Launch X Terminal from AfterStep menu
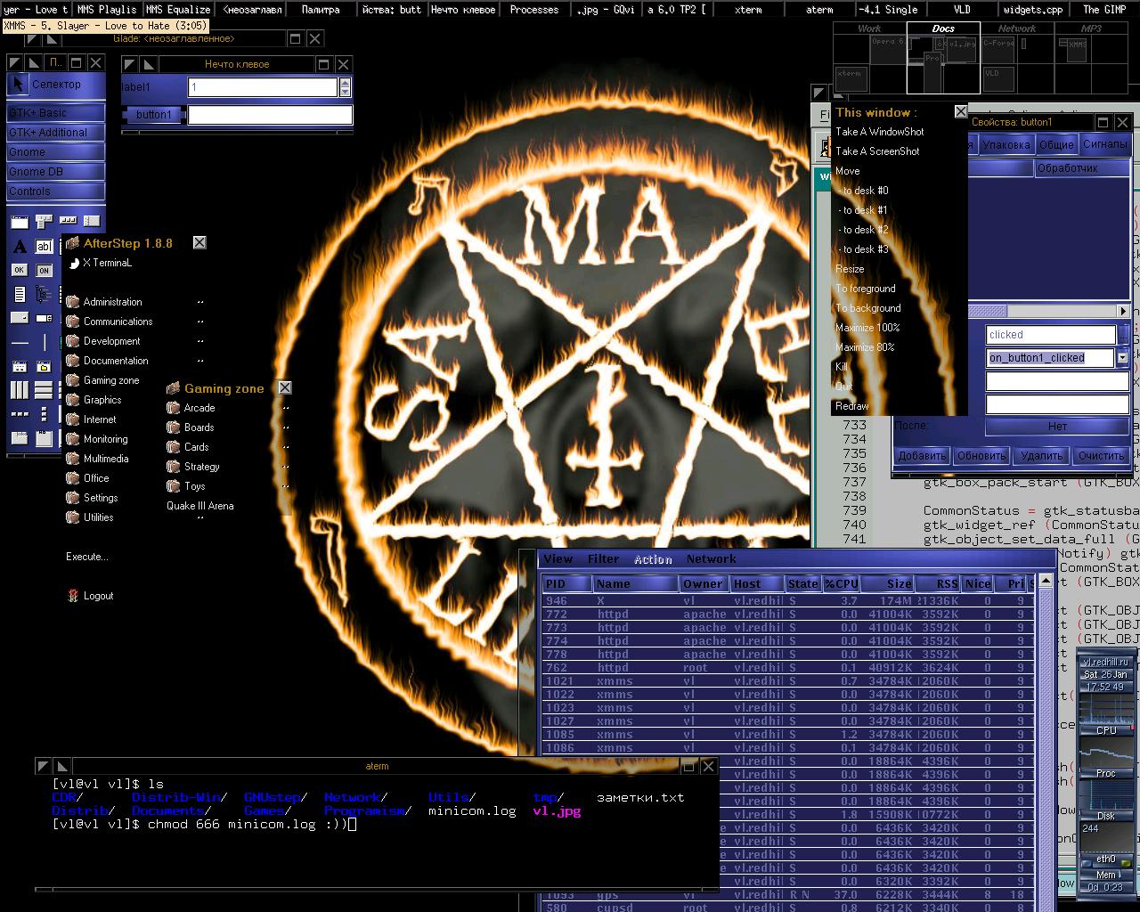Image resolution: width=1140 pixels, height=912 pixels. [x=107, y=263]
